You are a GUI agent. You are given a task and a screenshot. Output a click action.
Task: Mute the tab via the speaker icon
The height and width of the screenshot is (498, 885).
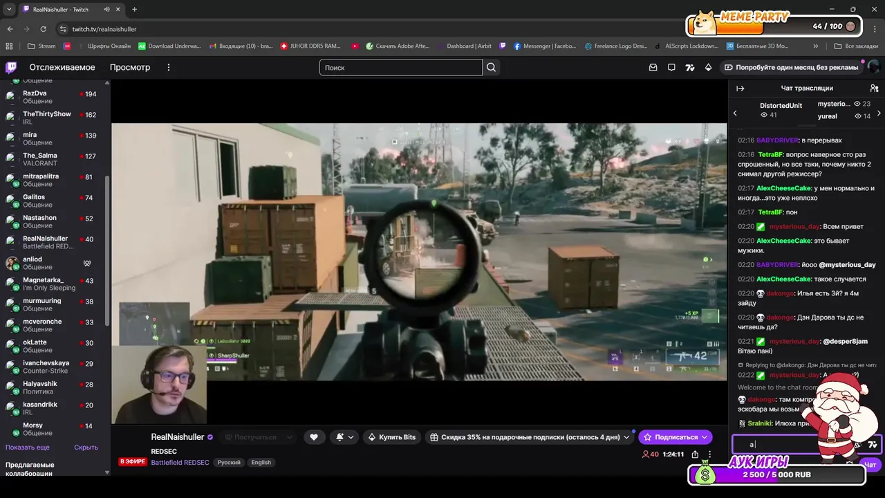[x=107, y=9]
